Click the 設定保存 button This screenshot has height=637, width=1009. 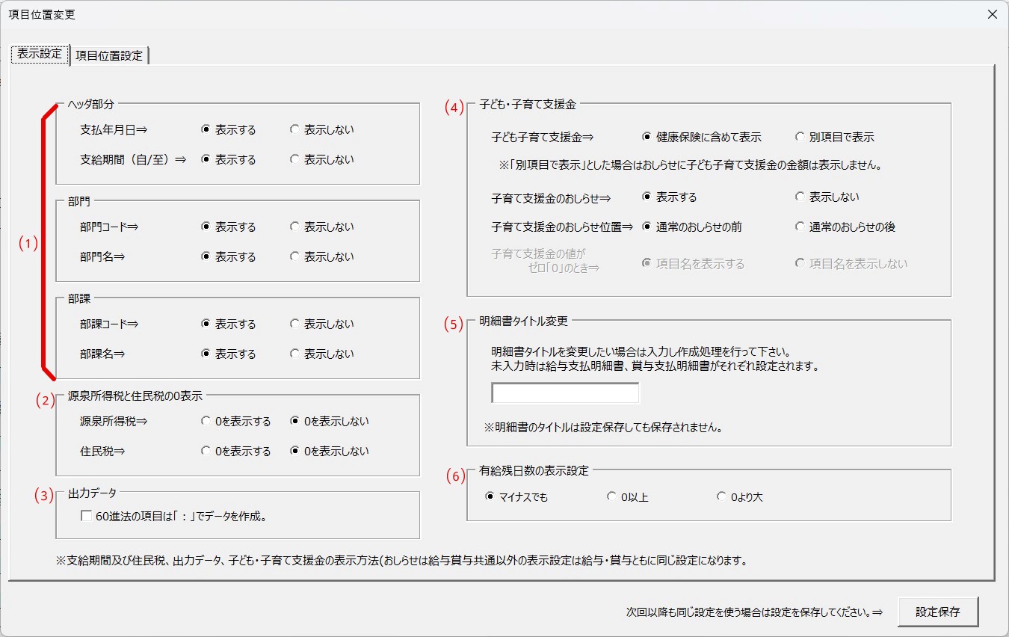938,611
